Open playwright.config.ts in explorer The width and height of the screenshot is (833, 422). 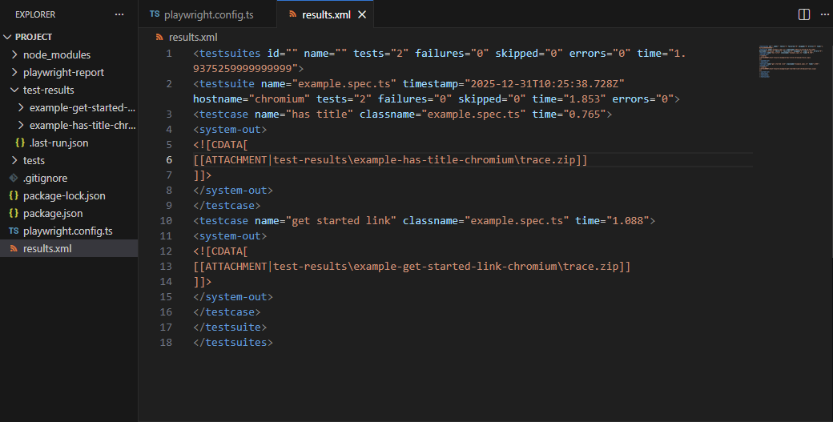pyautogui.click(x=69, y=231)
